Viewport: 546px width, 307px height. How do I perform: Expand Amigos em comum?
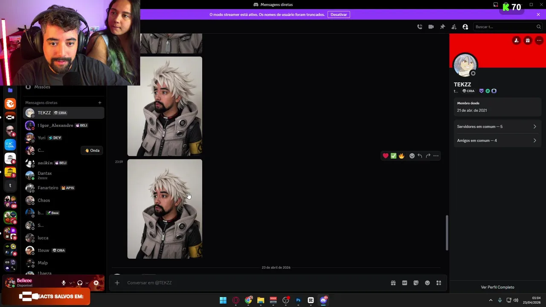coord(497,141)
